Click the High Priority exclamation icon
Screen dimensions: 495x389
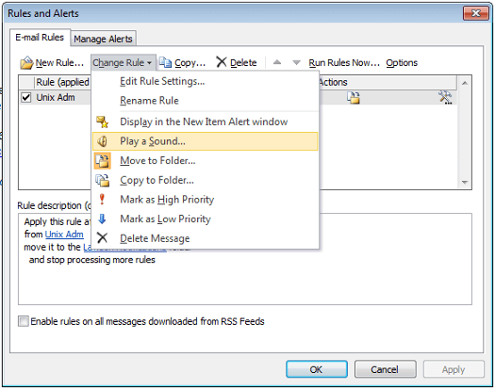click(x=102, y=199)
